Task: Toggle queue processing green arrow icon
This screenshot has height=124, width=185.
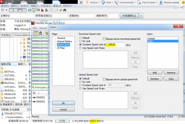Action: 34,10
